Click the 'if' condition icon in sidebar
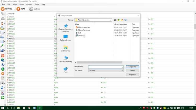 pyautogui.click(x=2, y=83)
